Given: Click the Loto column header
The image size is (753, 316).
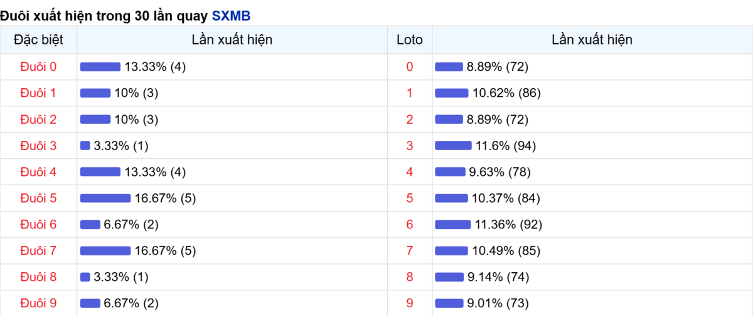Looking at the screenshot, I should pyautogui.click(x=410, y=40).
